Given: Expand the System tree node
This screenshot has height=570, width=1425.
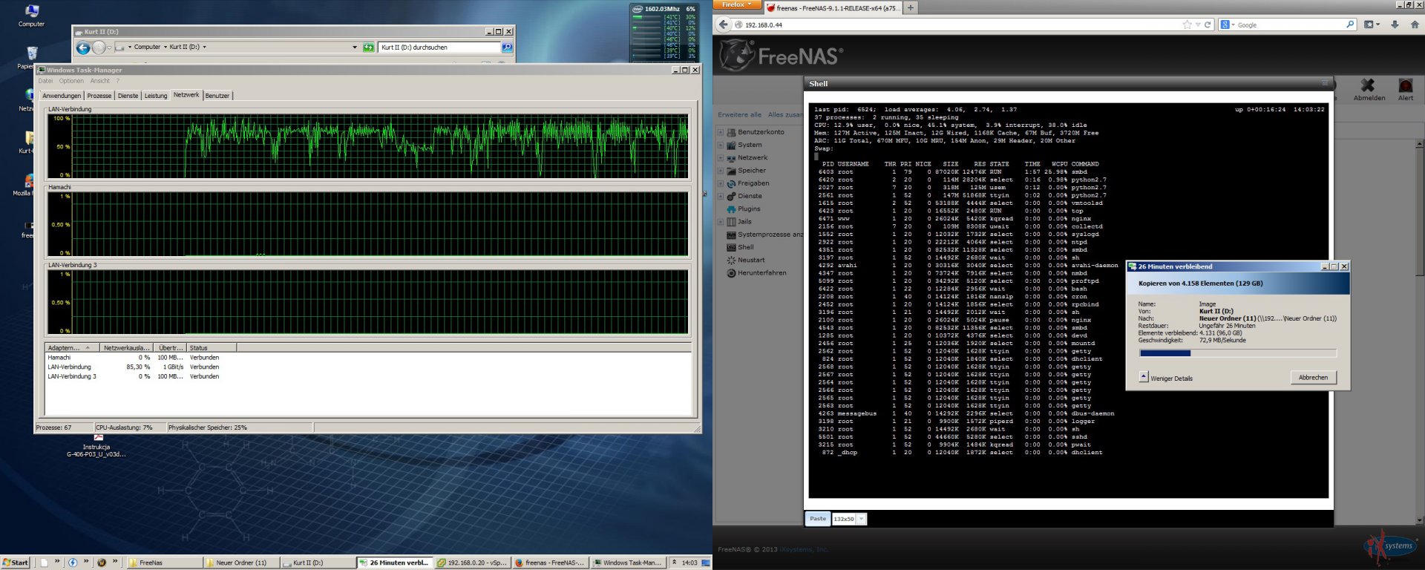Looking at the screenshot, I should click(720, 145).
